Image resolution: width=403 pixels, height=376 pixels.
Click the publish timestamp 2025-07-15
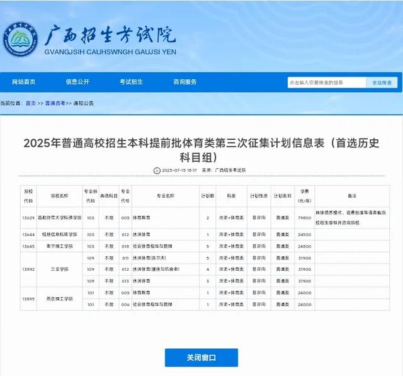point(179,171)
